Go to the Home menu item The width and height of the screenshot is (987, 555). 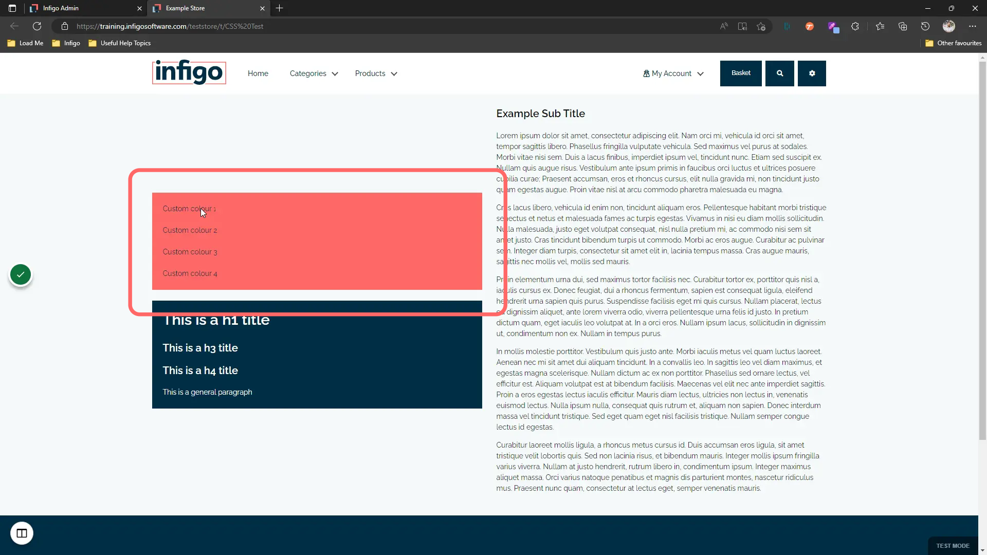pyautogui.click(x=258, y=73)
